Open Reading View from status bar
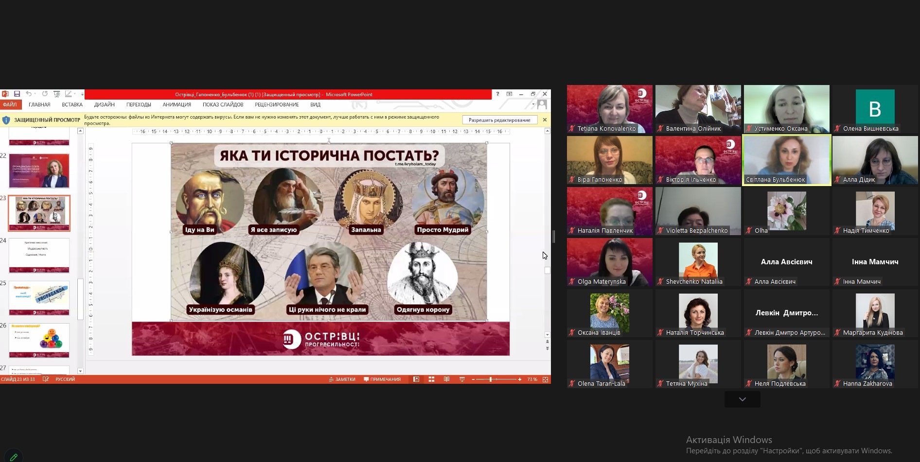The width and height of the screenshot is (920, 462). (446, 379)
